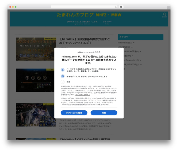Expand the SUNBREAK関連 category arrow
Screen dimensions: 178x151
[140, 51]
